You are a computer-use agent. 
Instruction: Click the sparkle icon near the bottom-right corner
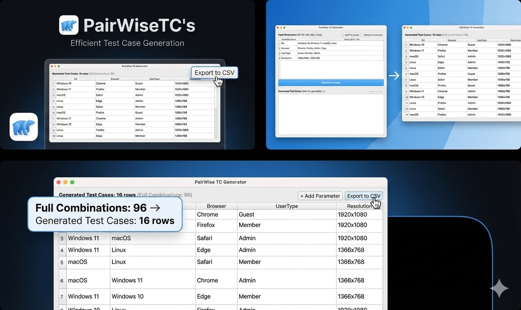pos(500,289)
